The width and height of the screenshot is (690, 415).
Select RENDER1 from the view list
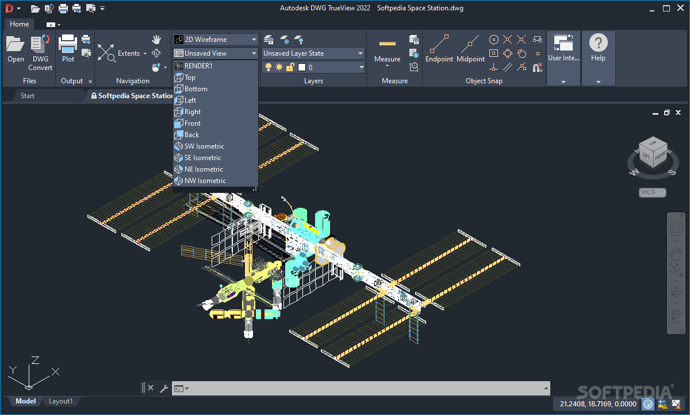215,66
